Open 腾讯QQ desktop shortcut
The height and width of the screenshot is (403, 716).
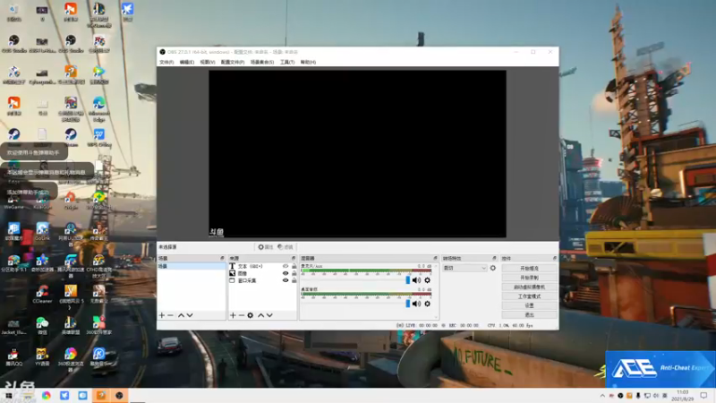[13, 357]
